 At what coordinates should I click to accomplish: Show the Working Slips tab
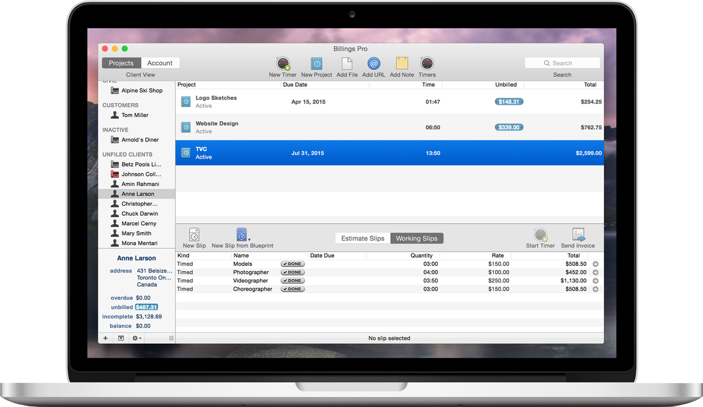point(417,238)
